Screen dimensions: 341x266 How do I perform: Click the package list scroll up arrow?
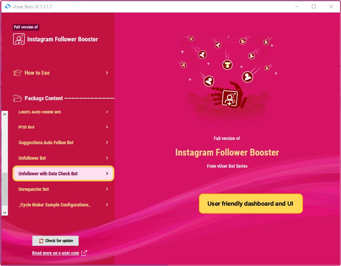pos(5,114)
